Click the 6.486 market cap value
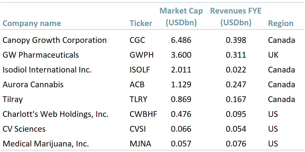This screenshot has width=305, height=152. (x=181, y=40)
